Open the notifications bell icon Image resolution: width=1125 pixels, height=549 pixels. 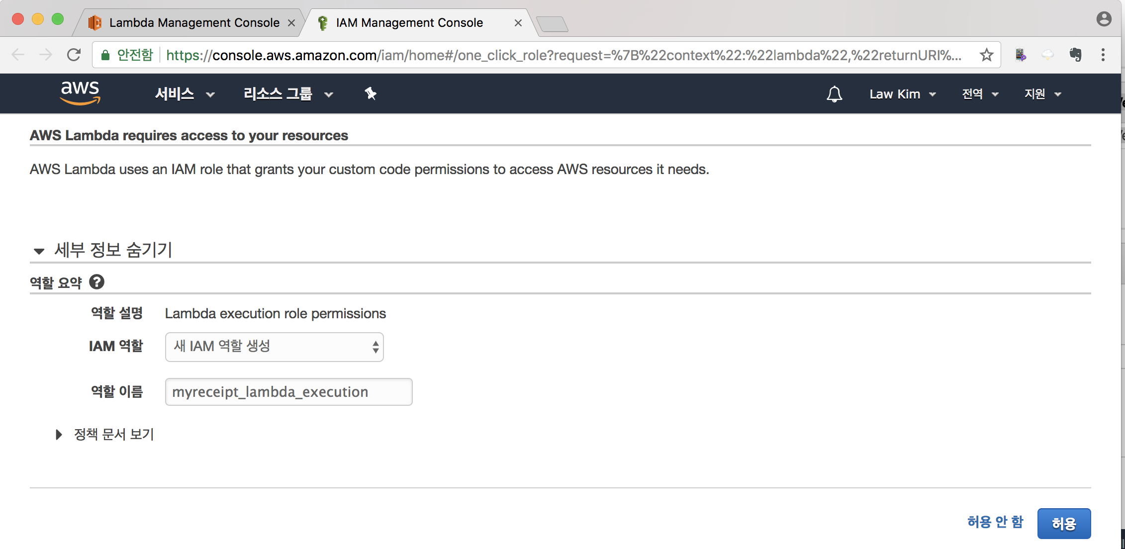pos(834,94)
